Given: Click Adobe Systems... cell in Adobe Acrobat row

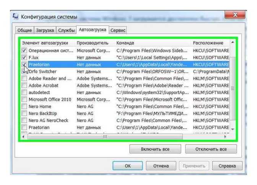Looking at the screenshot, I should 94,86.
